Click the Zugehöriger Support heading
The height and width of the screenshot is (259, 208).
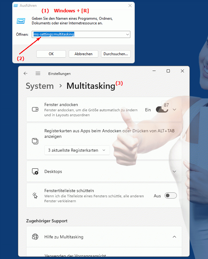coord(47,221)
